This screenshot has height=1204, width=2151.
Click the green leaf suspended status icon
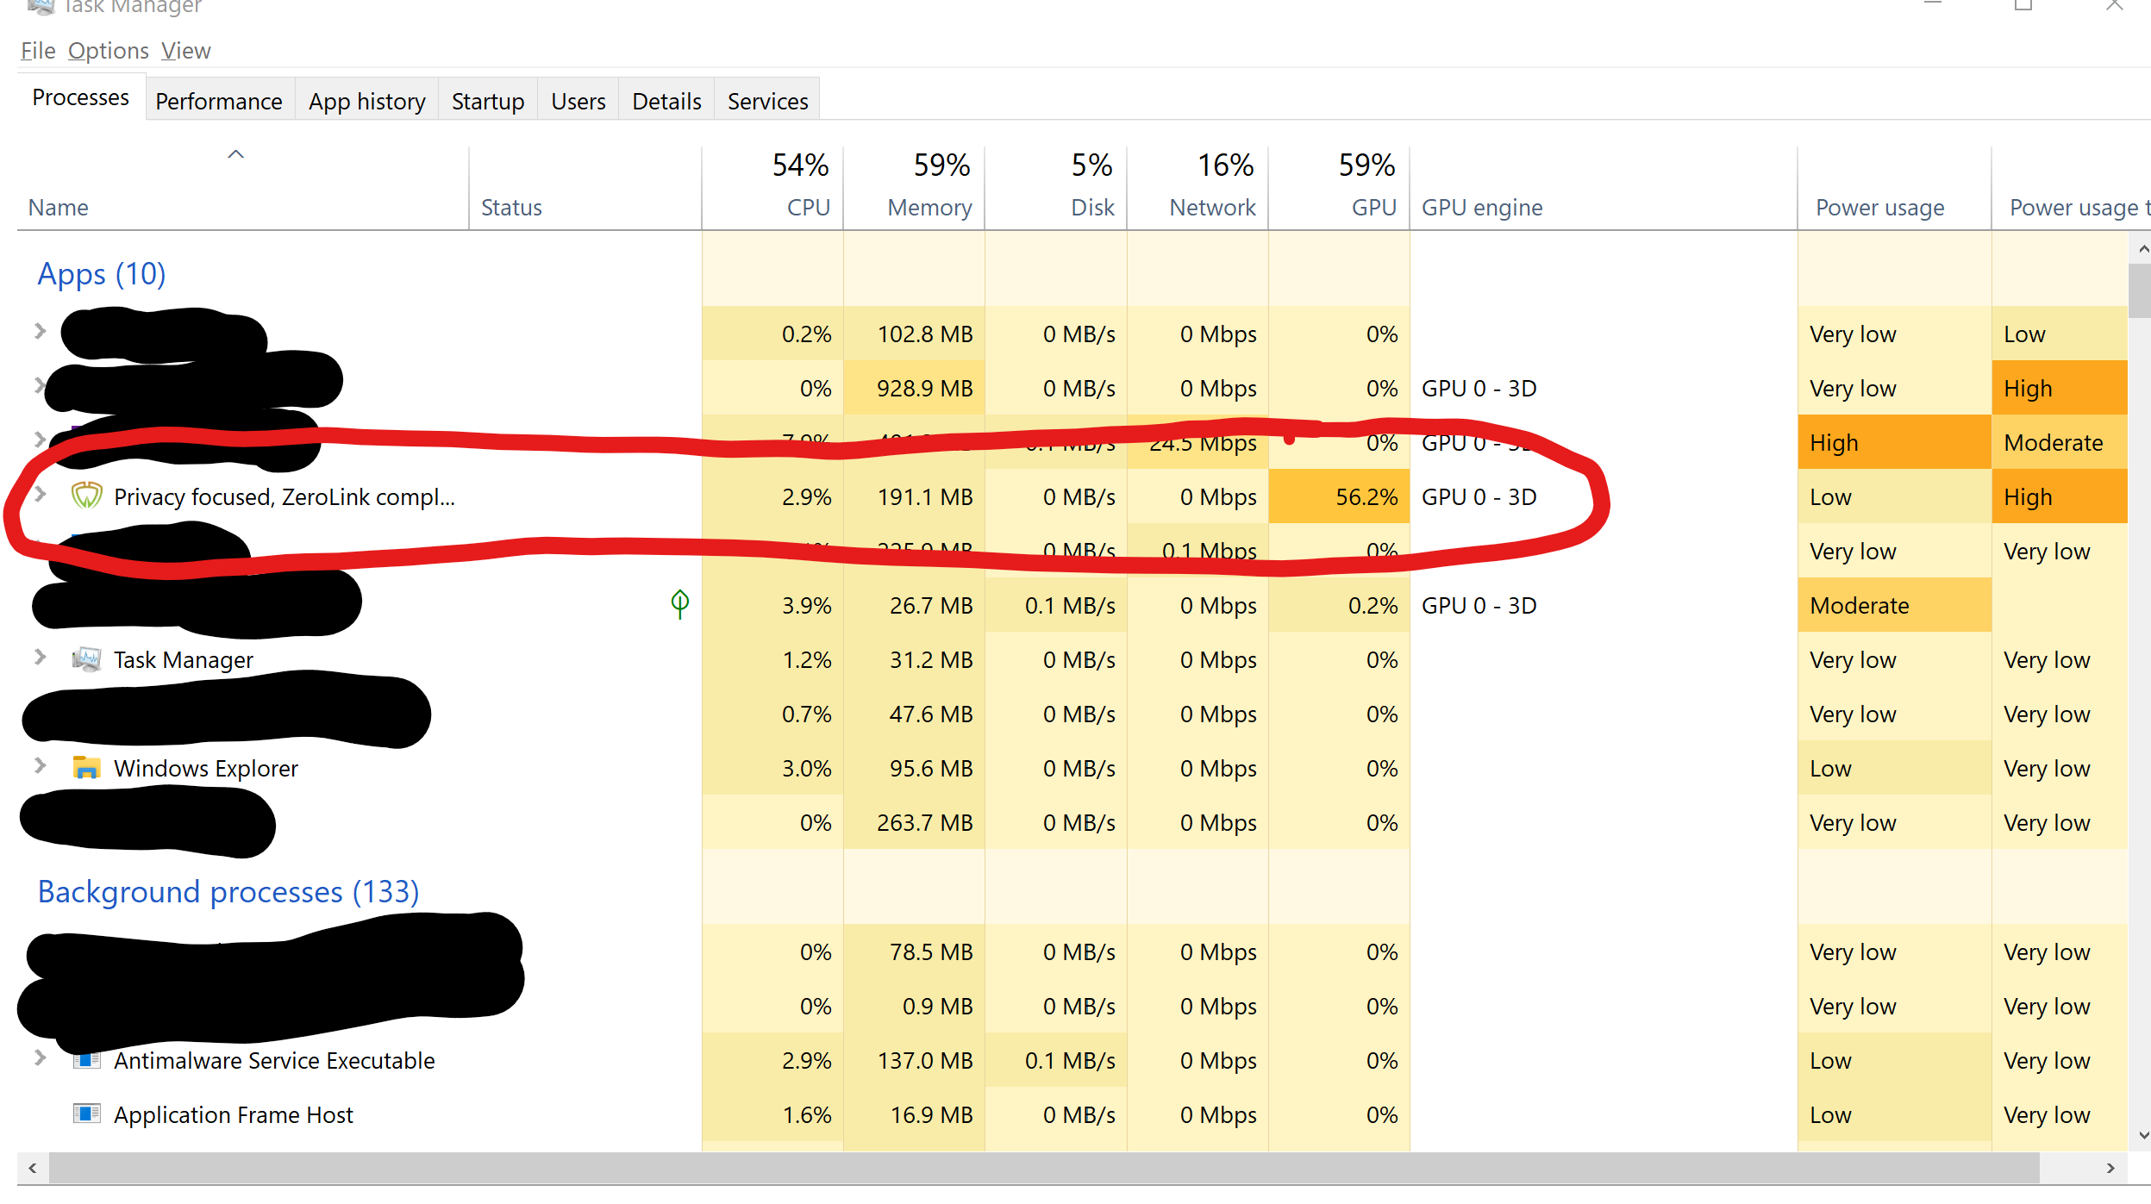click(679, 603)
